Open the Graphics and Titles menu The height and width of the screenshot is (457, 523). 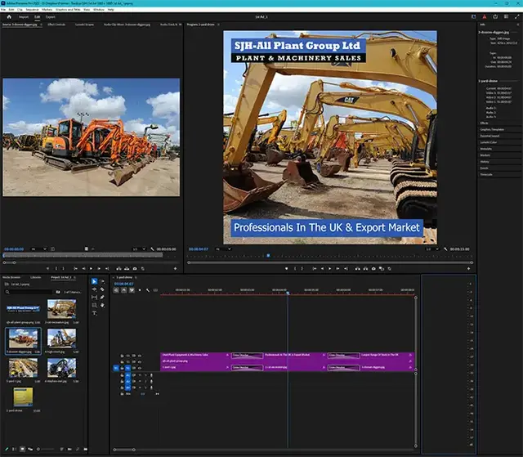tap(68, 10)
